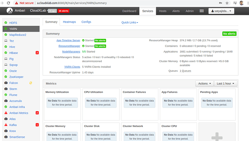Go to the Hosts menu item
Screen dimensions: 249x141
point(163,11)
